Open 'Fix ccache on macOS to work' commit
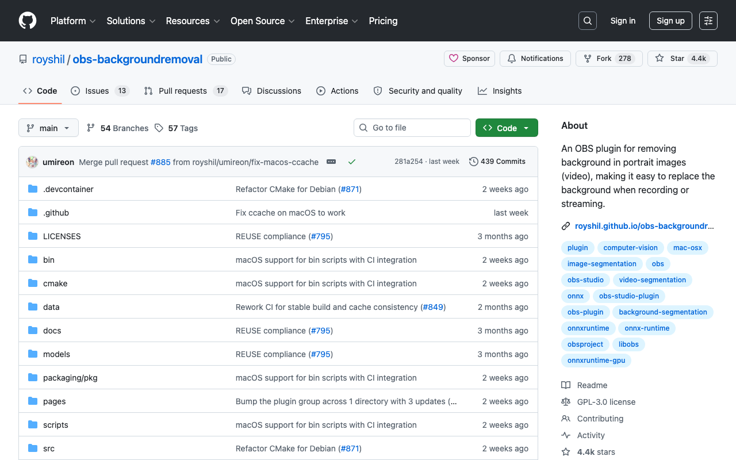The height and width of the screenshot is (460, 736). pos(290,213)
